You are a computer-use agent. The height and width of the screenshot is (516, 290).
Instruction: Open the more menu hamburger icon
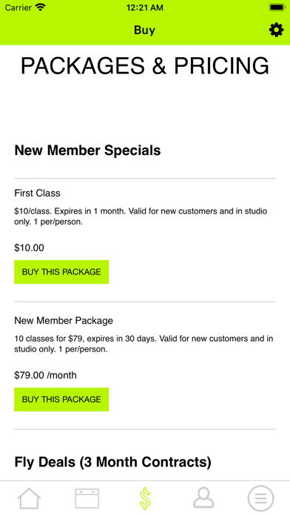(260, 498)
